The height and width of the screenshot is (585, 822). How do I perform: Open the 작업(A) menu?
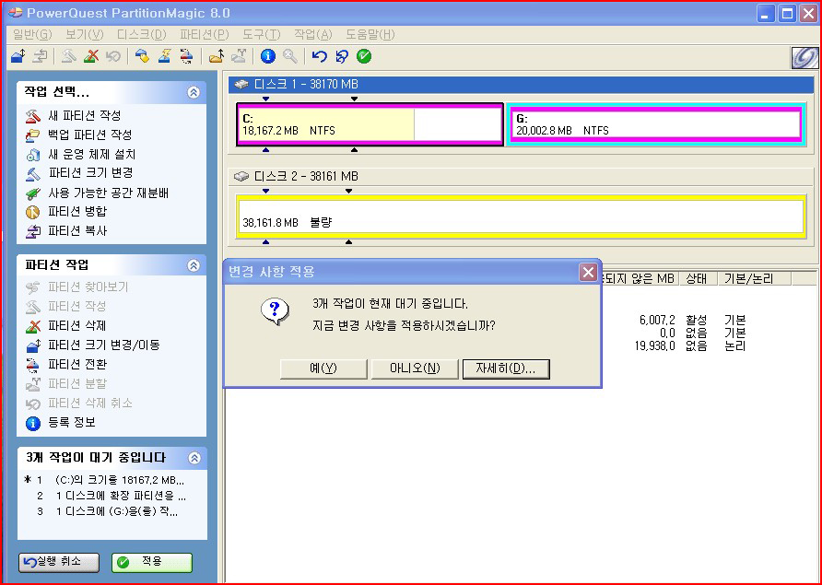313,35
